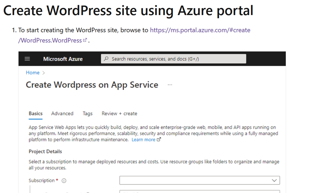Click the external link icon after Learn more
312x193 pixels.
(159, 139)
